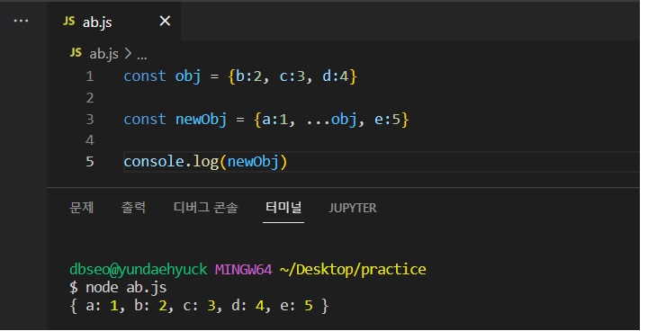The width and height of the screenshot is (657, 331).
Task: Open the 출력 (Output) panel tab
Action: 133,208
